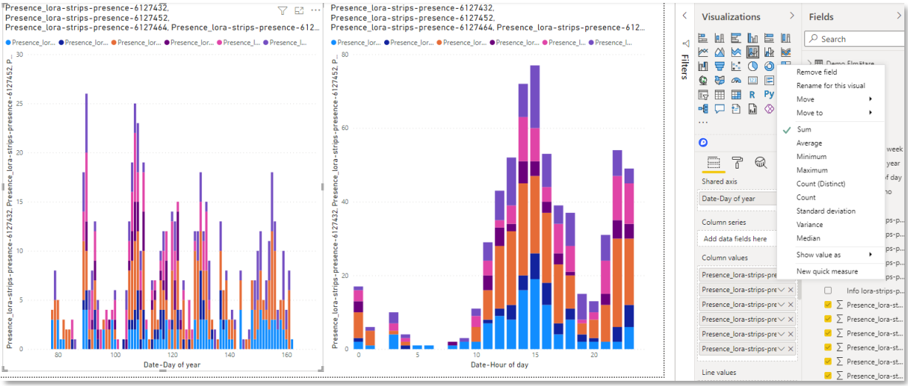Check the Info lora-strips field checkbox
Image resolution: width=908 pixels, height=386 pixels.
pyautogui.click(x=828, y=291)
